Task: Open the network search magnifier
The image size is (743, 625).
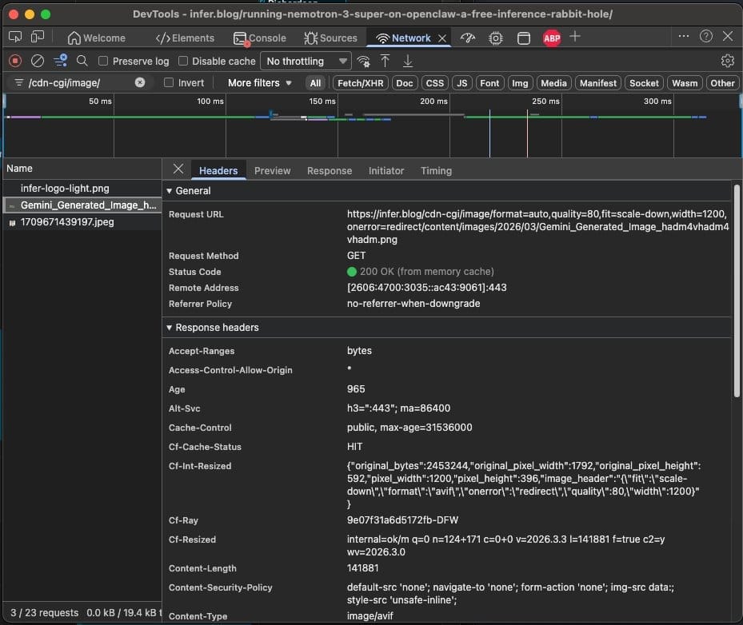Action: pos(82,61)
